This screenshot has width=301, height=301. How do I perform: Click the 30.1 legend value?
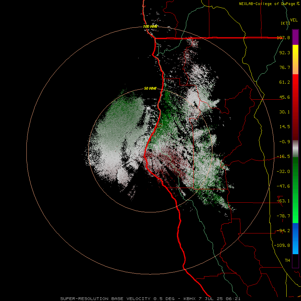(285, 112)
